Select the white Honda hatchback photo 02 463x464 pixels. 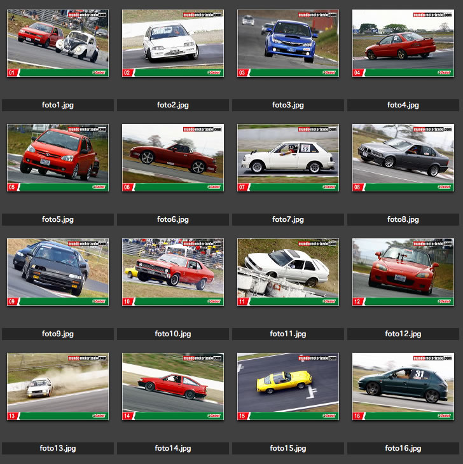[173, 43]
